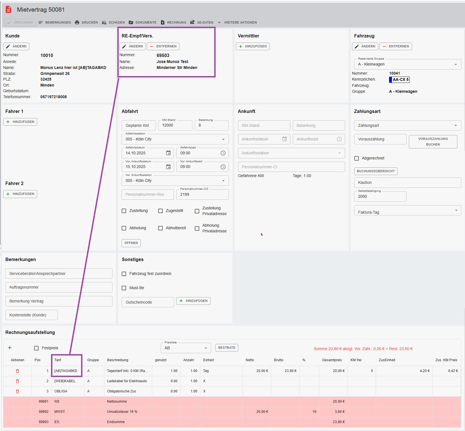Open the Abfahrtszeit clock picker

[x=223, y=153]
